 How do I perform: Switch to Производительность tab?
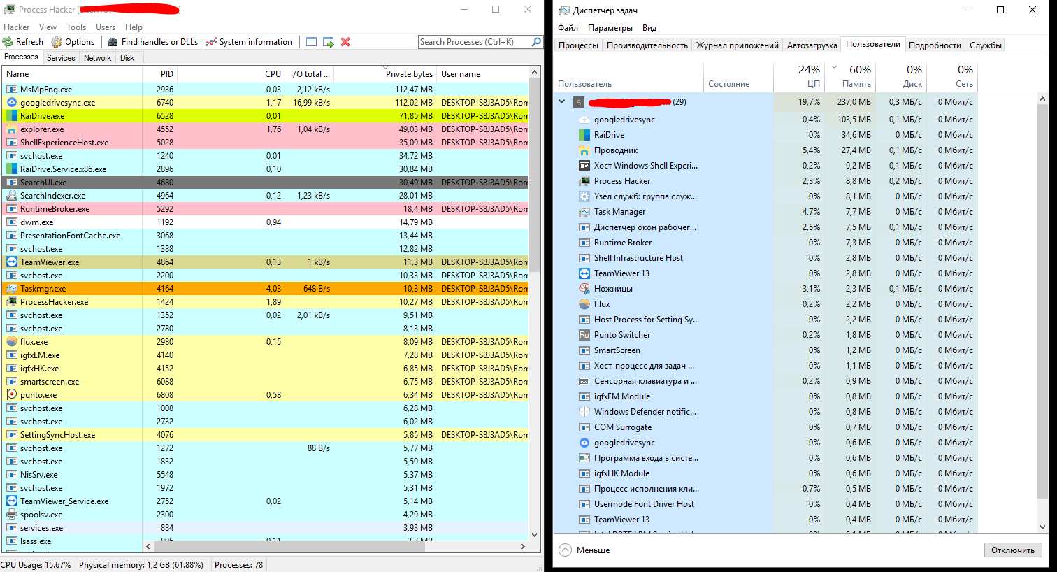coord(647,45)
